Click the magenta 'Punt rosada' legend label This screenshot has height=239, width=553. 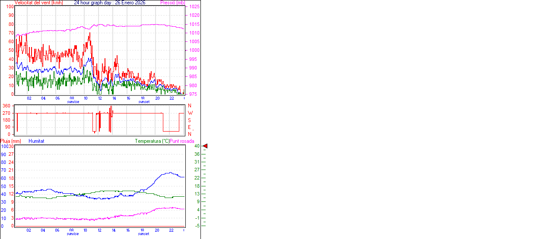click(182, 141)
